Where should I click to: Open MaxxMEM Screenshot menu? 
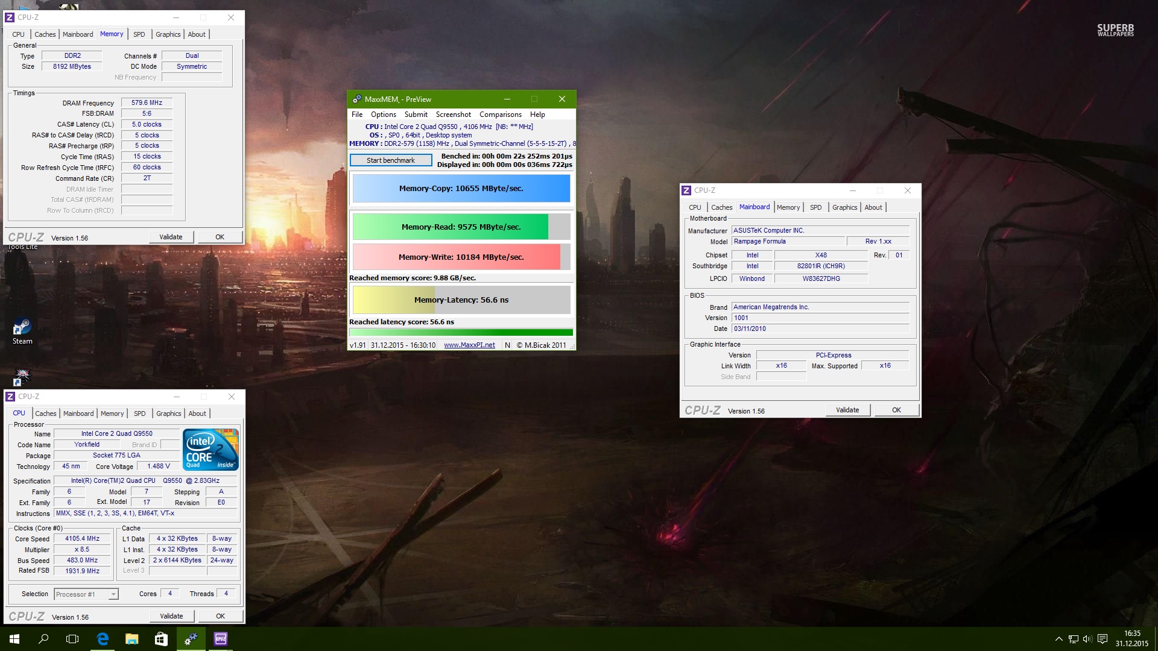(x=454, y=115)
